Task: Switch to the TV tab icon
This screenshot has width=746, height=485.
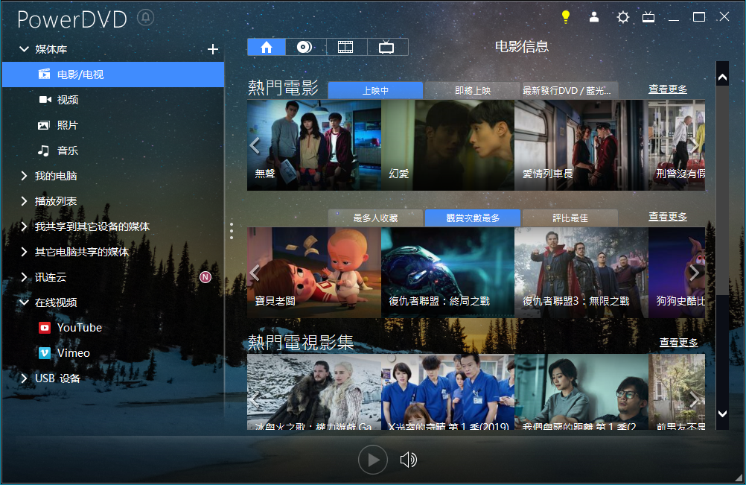Action: (386, 47)
